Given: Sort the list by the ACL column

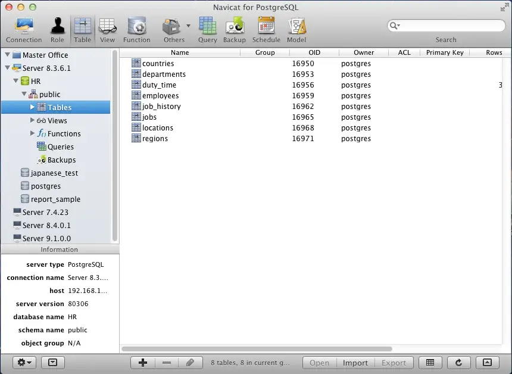Looking at the screenshot, I should tap(404, 52).
